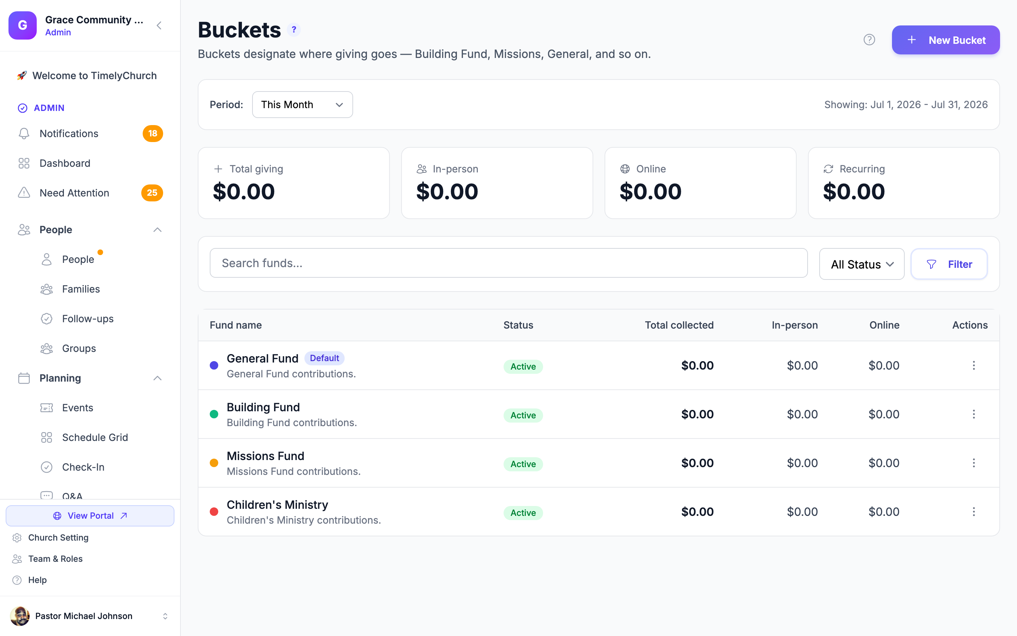Open actions menu for Building Fund row
This screenshot has width=1017, height=636.
coord(973,414)
